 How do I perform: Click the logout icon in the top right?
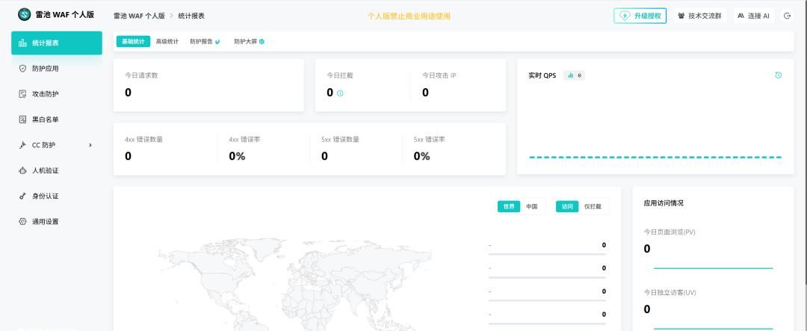[787, 16]
